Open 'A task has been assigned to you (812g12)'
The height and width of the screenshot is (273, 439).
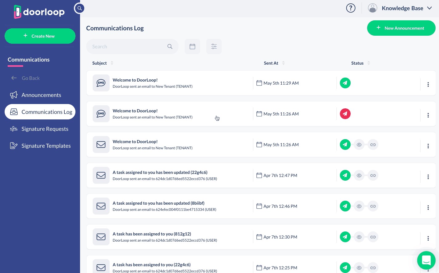coord(152,234)
